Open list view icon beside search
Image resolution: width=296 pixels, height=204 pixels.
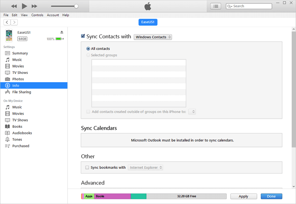(216, 6)
